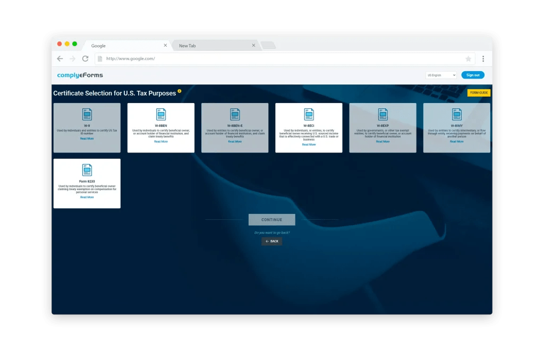Click the complyeForms logo
Screen dimensions: 544x351
pyautogui.click(x=80, y=75)
